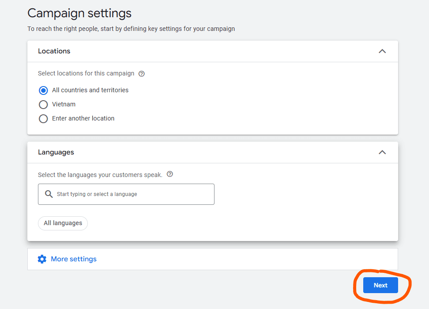Click the Campaign settings page heading
The width and height of the screenshot is (429, 309).
click(79, 13)
